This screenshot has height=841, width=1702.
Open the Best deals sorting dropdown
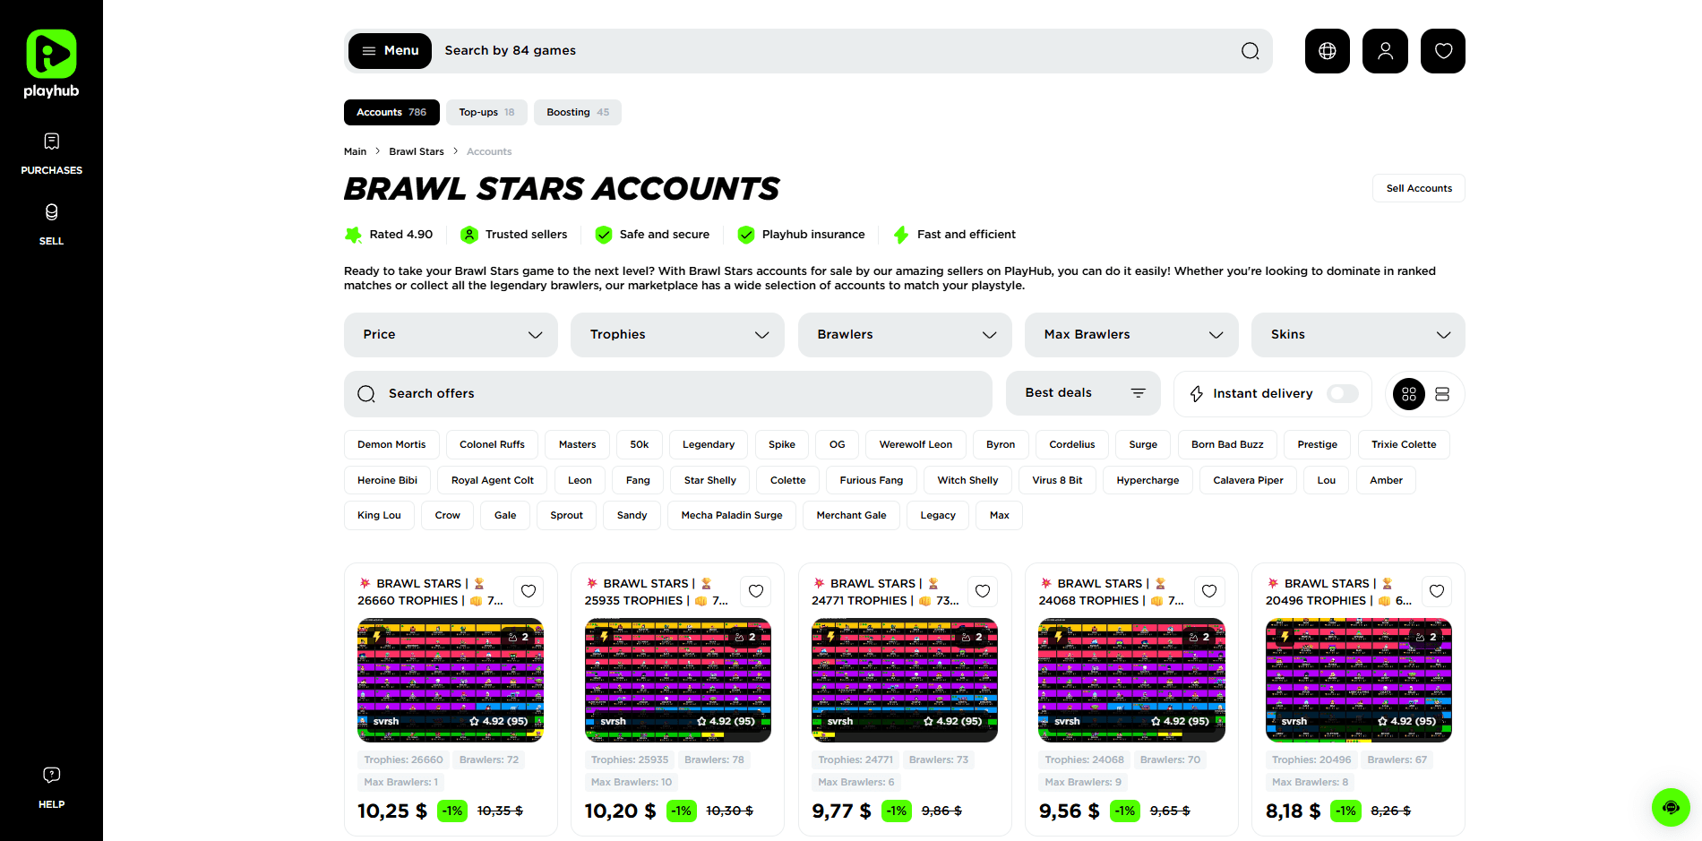tap(1083, 393)
